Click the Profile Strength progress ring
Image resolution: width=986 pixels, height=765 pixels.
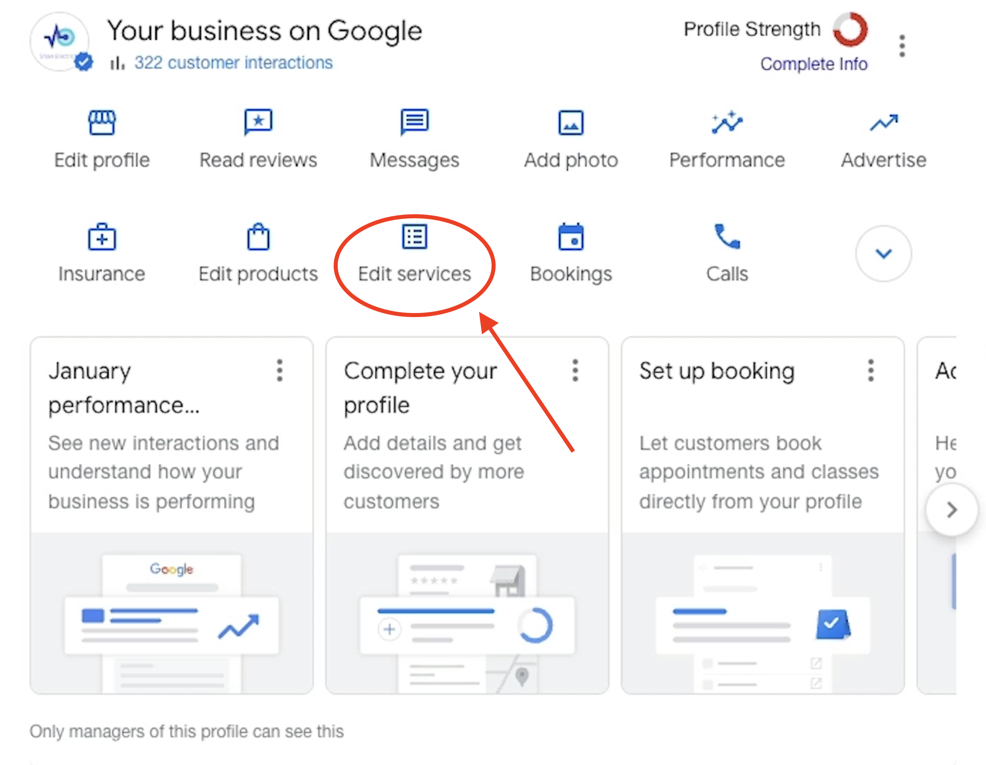point(850,29)
